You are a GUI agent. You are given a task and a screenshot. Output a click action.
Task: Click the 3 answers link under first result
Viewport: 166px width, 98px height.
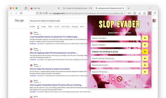(33, 43)
